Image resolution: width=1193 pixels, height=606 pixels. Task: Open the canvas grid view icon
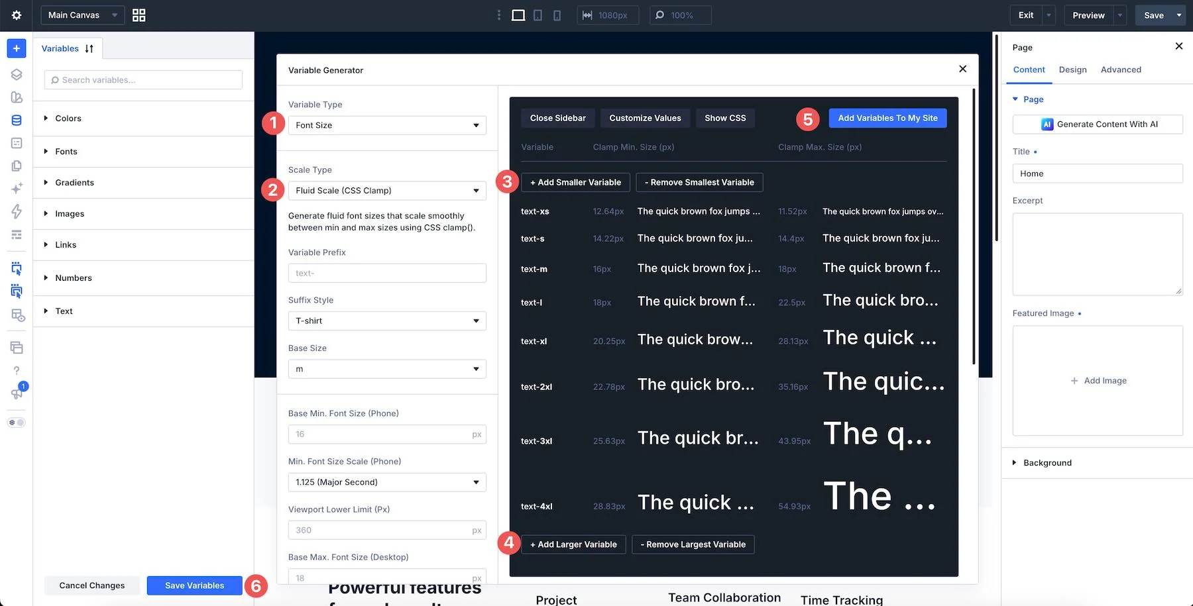(x=139, y=15)
